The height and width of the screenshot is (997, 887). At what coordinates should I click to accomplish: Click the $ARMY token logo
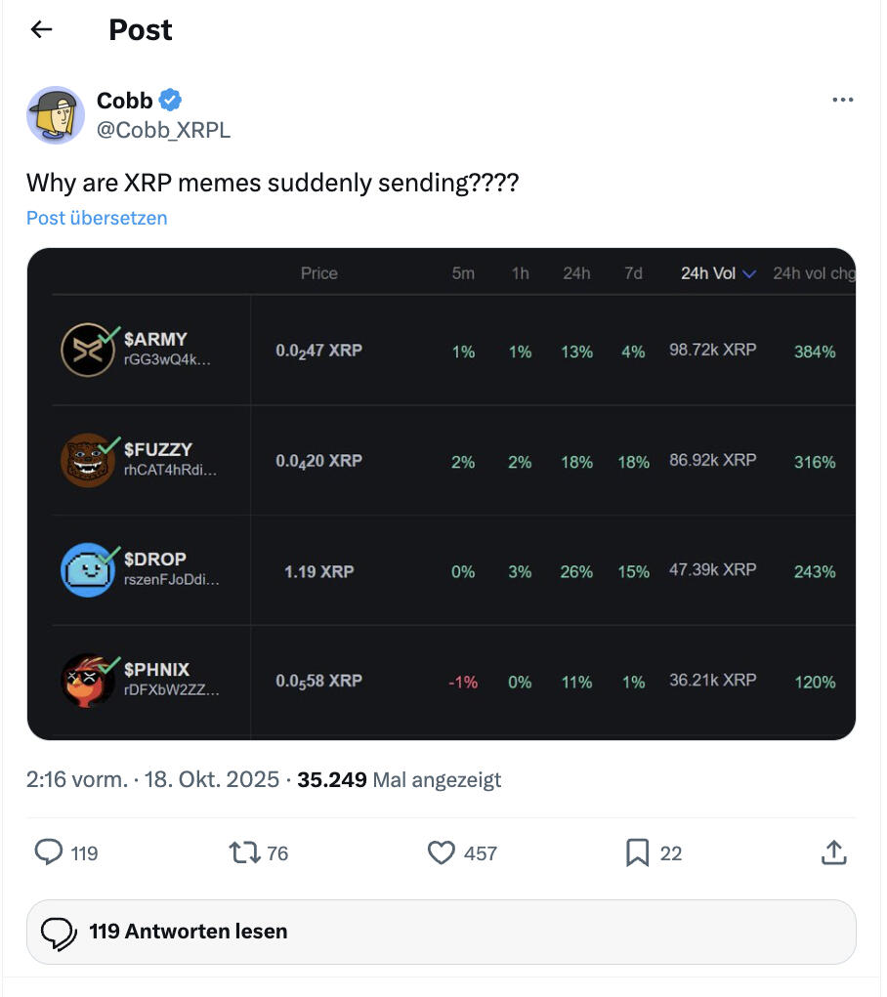[x=87, y=350]
